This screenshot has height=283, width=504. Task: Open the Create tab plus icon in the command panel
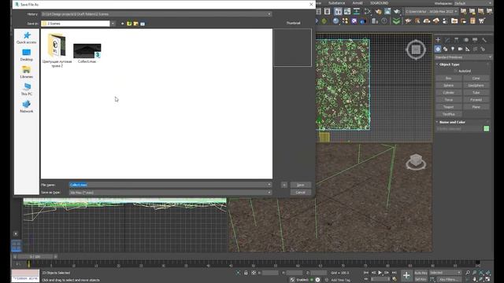click(438, 40)
